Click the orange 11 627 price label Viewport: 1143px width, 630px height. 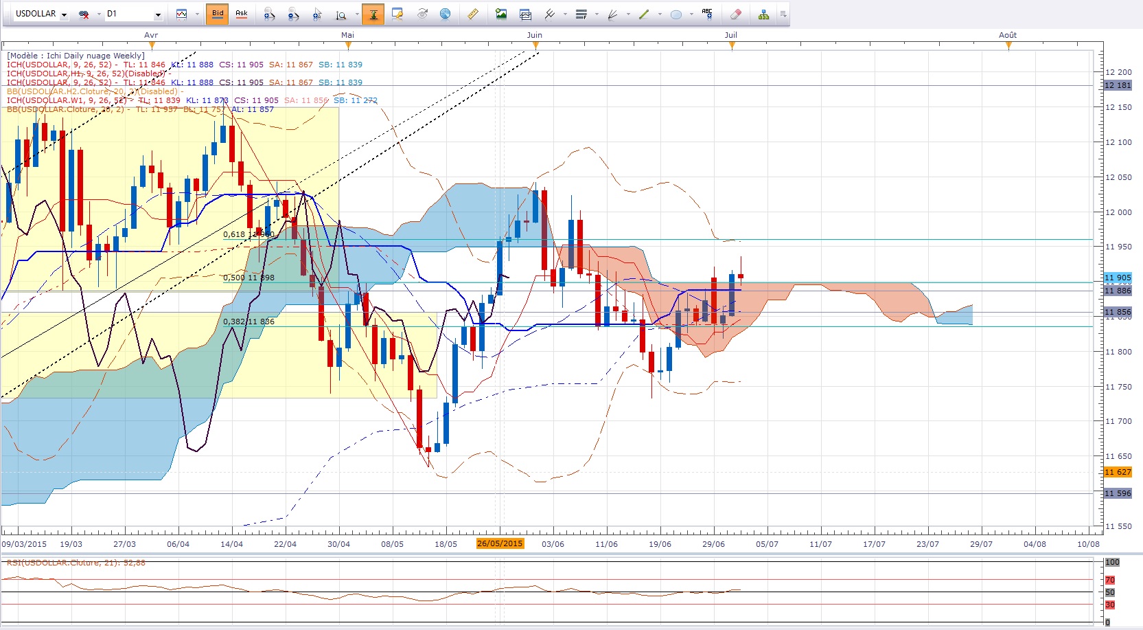point(1118,472)
